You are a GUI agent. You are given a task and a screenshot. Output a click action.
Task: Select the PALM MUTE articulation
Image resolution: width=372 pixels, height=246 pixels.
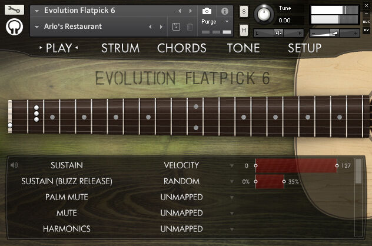pyautogui.click(x=67, y=197)
